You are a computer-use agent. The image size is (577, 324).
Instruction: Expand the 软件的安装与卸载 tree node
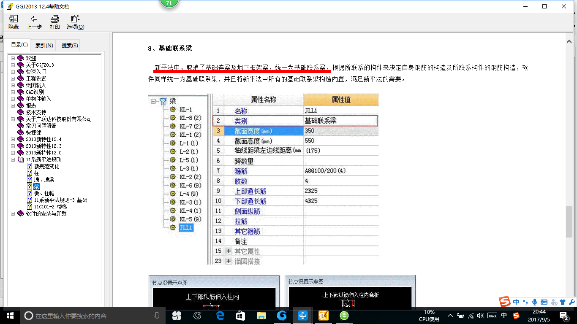coord(13,213)
